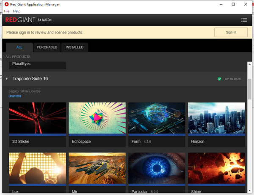Select the Echospace product thumbnail
This screenshot has height=195, width=254.
click(x=97, y=118)
